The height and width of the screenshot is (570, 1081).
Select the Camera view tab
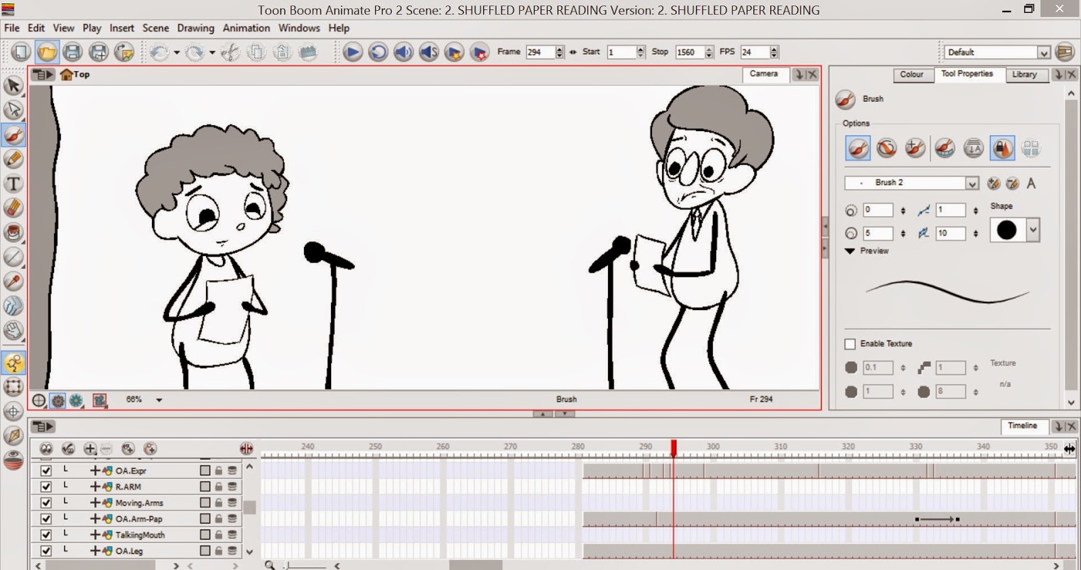tap(764, 74)
